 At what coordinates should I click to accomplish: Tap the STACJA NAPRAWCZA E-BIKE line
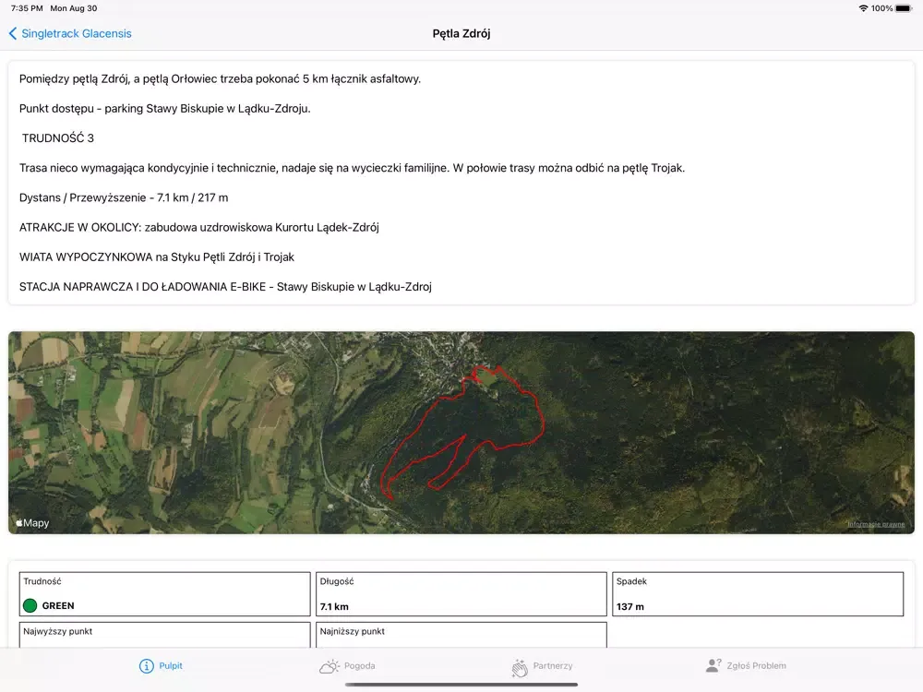pos(225,287)
